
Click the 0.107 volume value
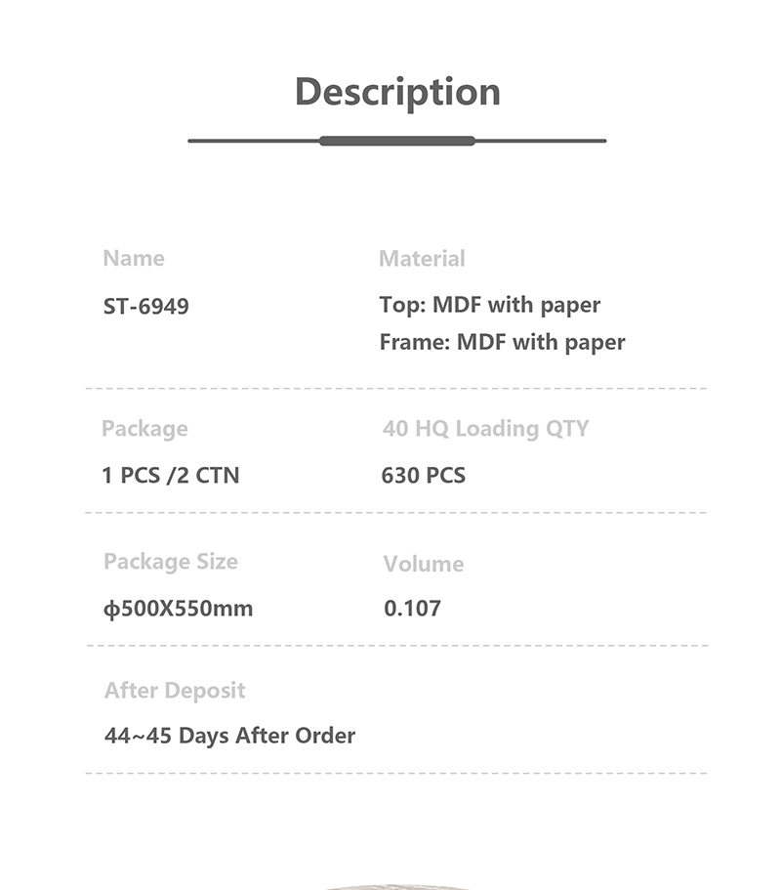point(412,609)
